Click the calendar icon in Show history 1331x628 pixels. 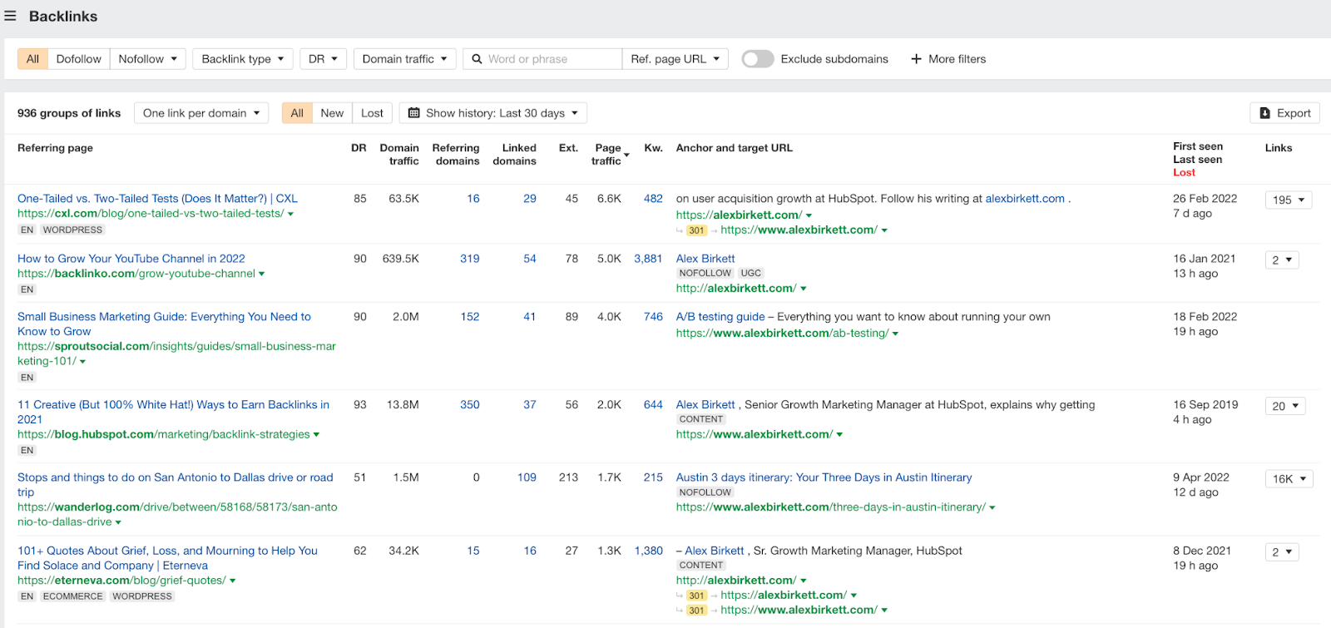[x=413, y=113]
